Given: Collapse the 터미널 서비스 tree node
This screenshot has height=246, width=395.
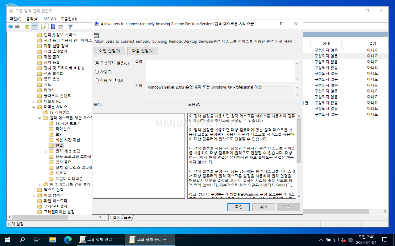Looking at the screenshot, I should [34, 107].
